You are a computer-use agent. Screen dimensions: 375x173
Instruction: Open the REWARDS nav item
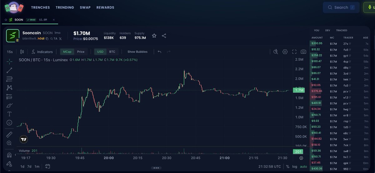coord(105,7)
